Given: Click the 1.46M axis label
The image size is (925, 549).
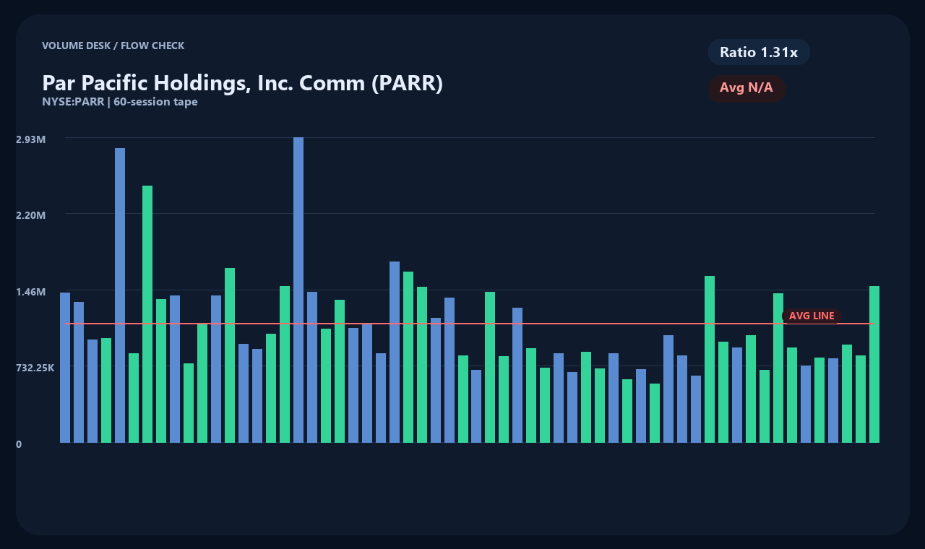Looking at the screenshot, I should click(30, 292).
